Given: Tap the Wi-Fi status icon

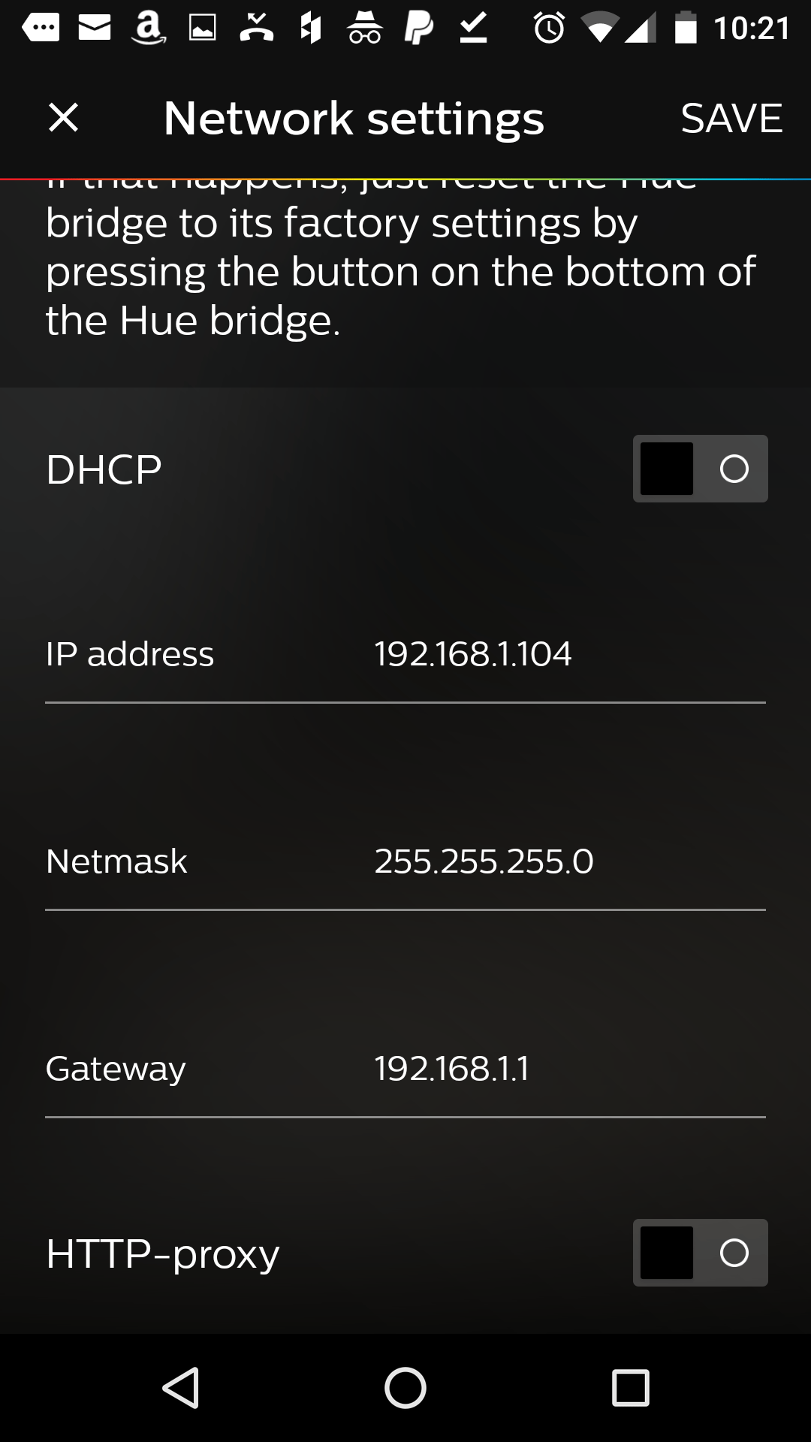Looking at the screenshot, I should point(599,29).
